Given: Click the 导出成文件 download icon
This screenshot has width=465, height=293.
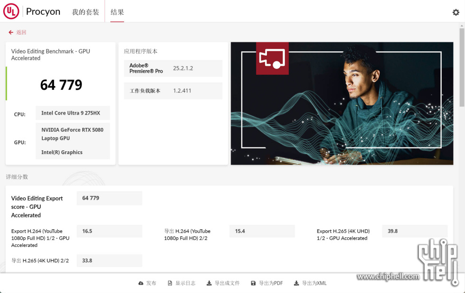Looking at the screenshot, I should tap(209, 283).
